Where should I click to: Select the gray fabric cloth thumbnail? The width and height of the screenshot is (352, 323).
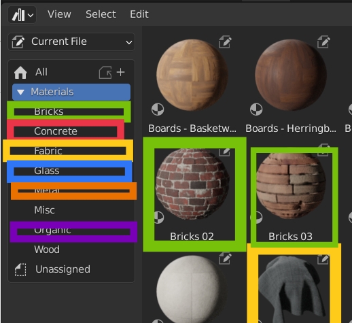coord(292,289)
